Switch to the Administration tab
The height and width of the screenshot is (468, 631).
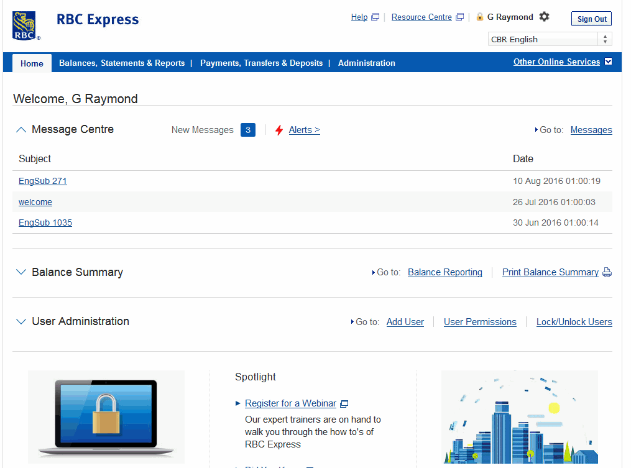pyautogui.click(x=366, y=63)
